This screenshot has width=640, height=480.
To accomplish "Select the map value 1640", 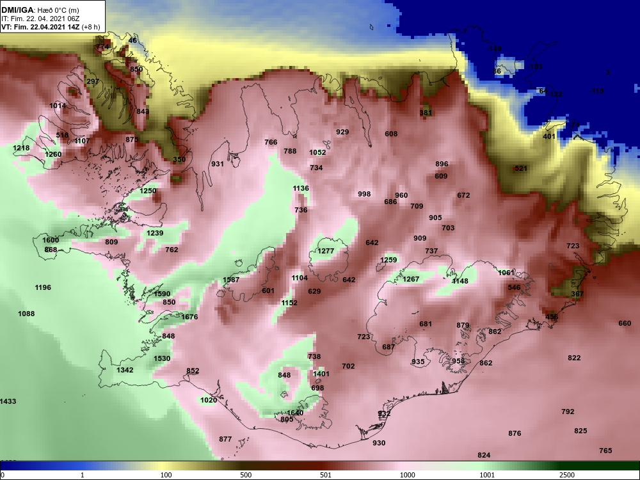I will pyautogui.click(x=294, y=413).
